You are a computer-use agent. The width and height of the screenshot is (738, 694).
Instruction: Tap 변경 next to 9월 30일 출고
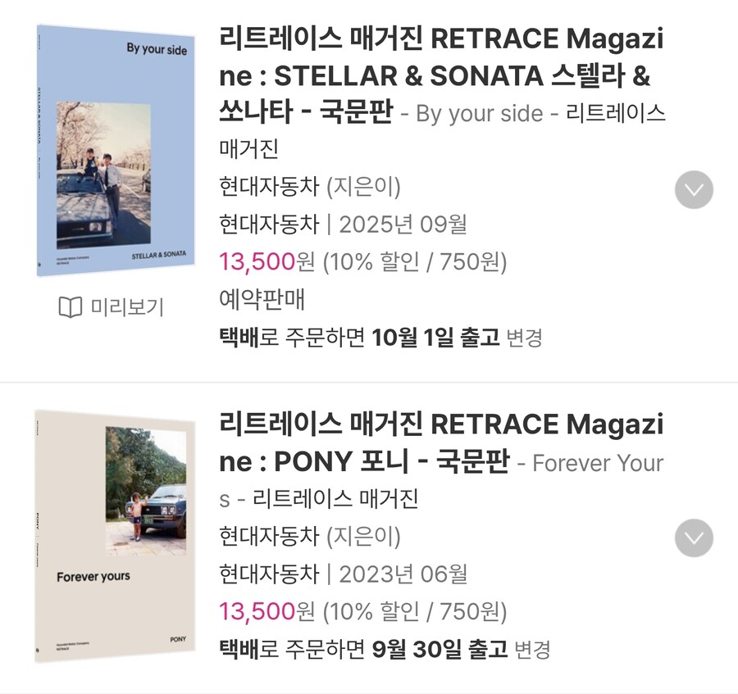click(531, 650)
